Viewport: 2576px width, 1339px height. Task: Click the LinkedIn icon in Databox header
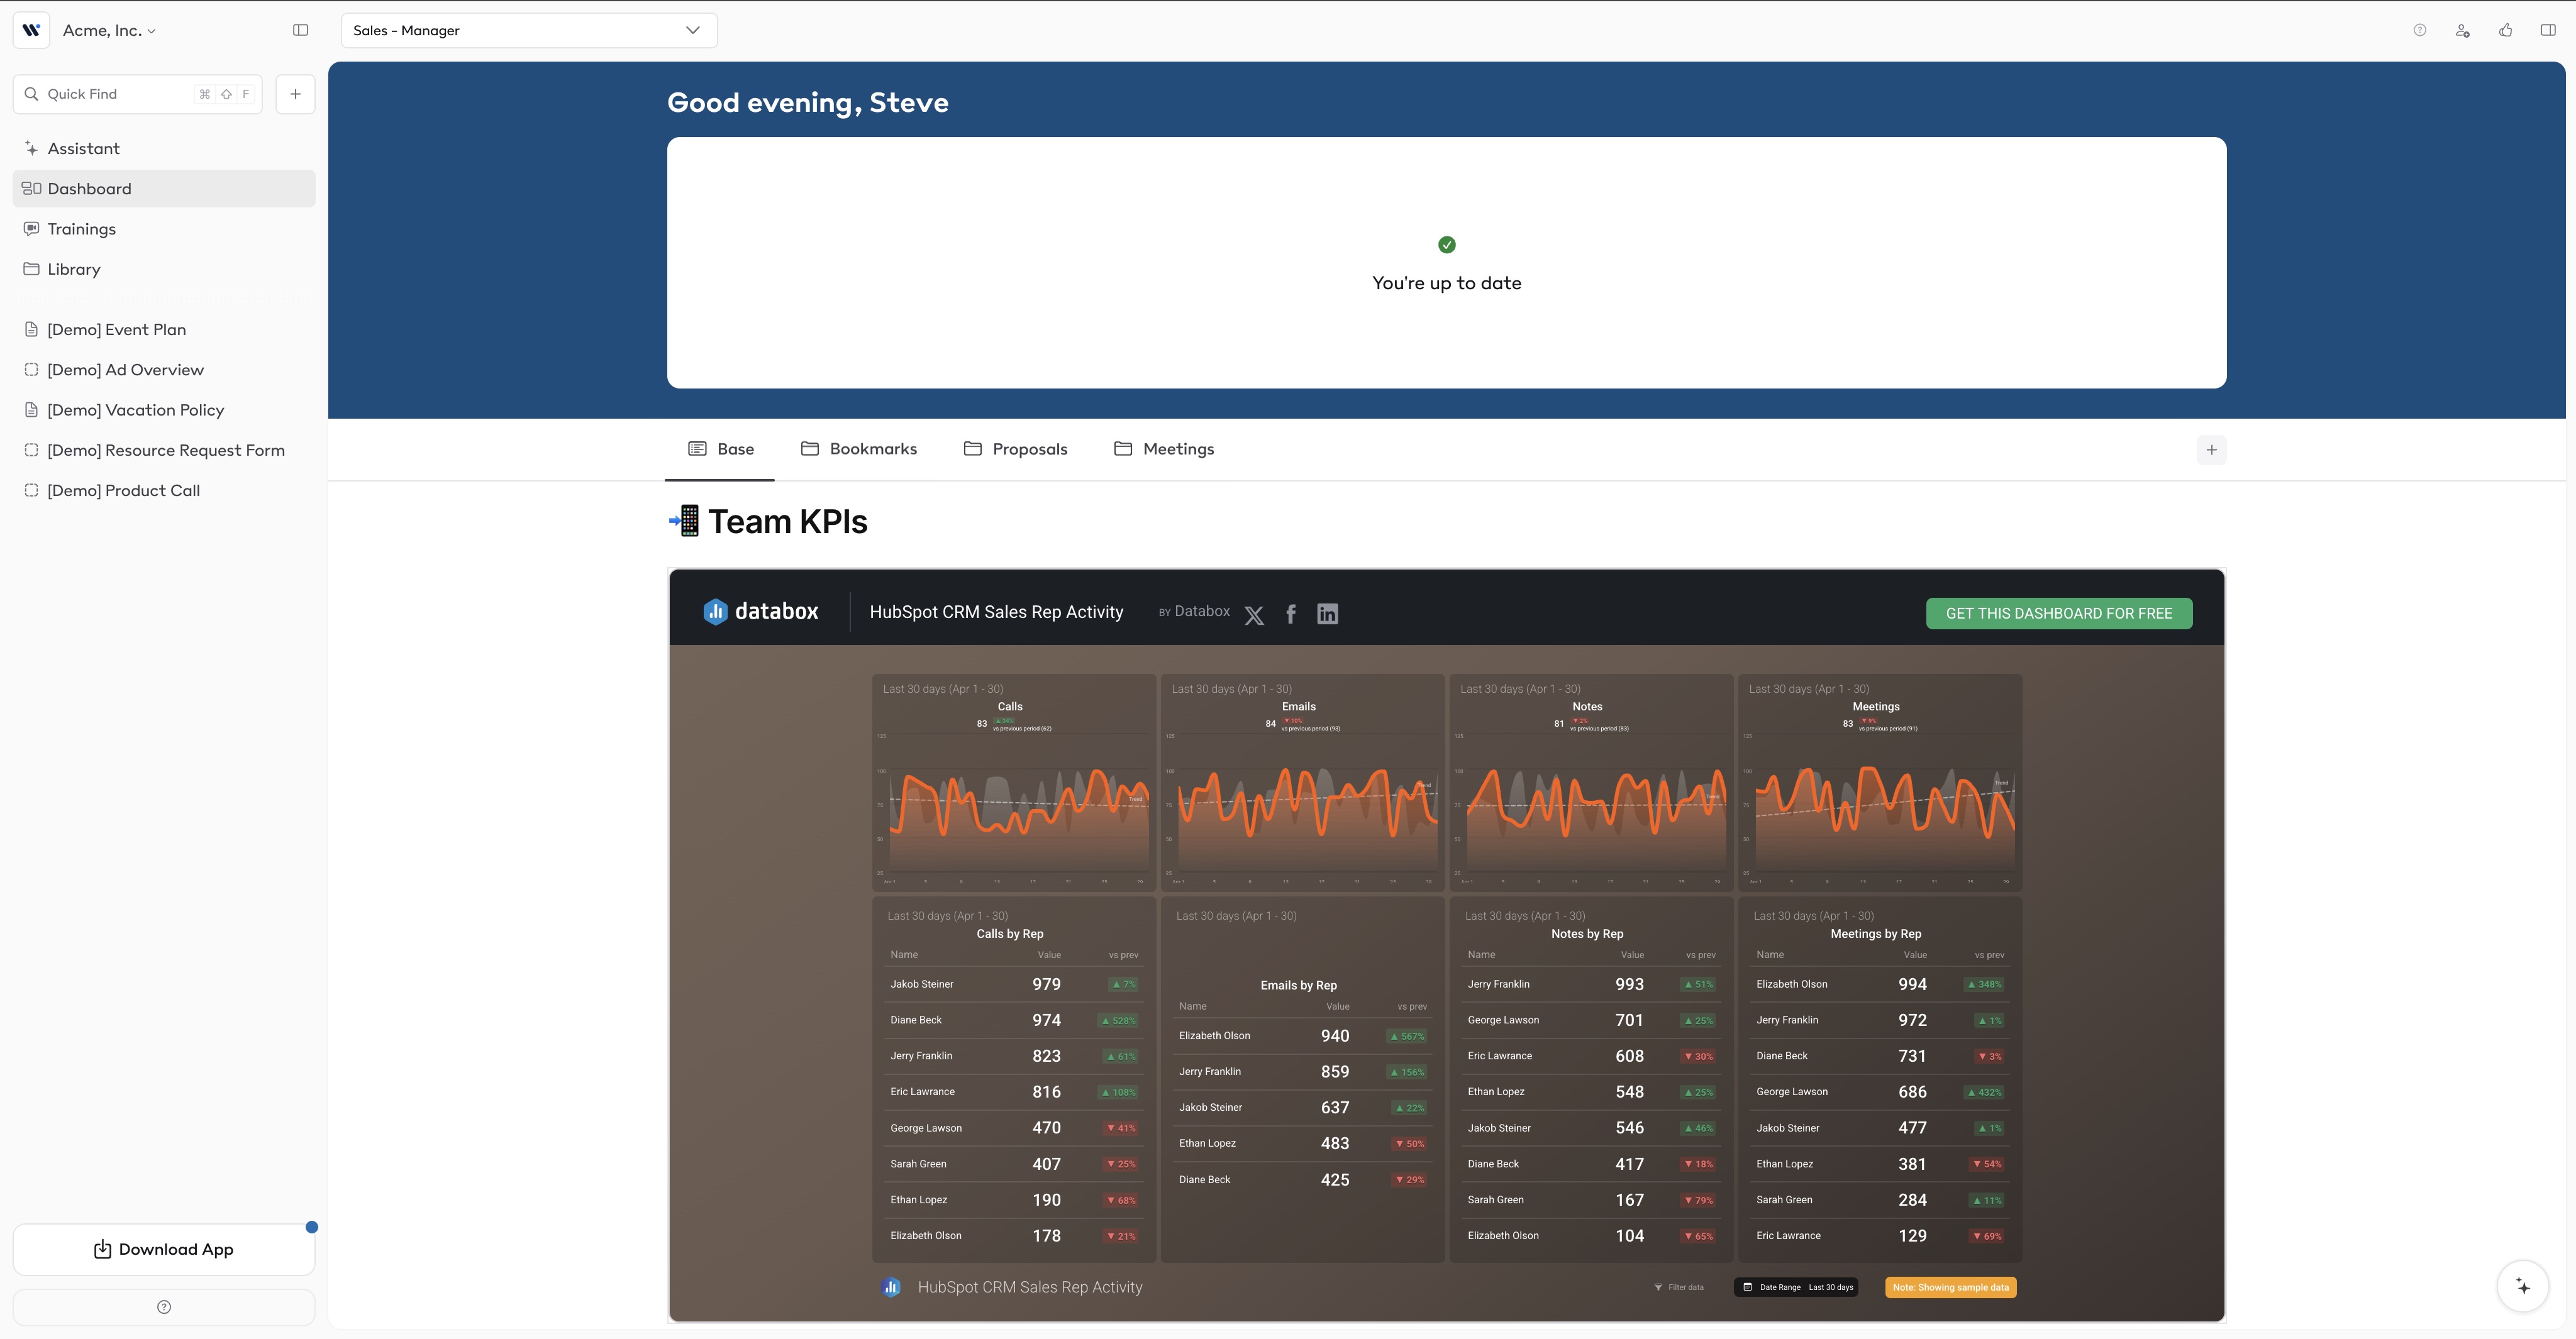click(x=1327, y=614)
